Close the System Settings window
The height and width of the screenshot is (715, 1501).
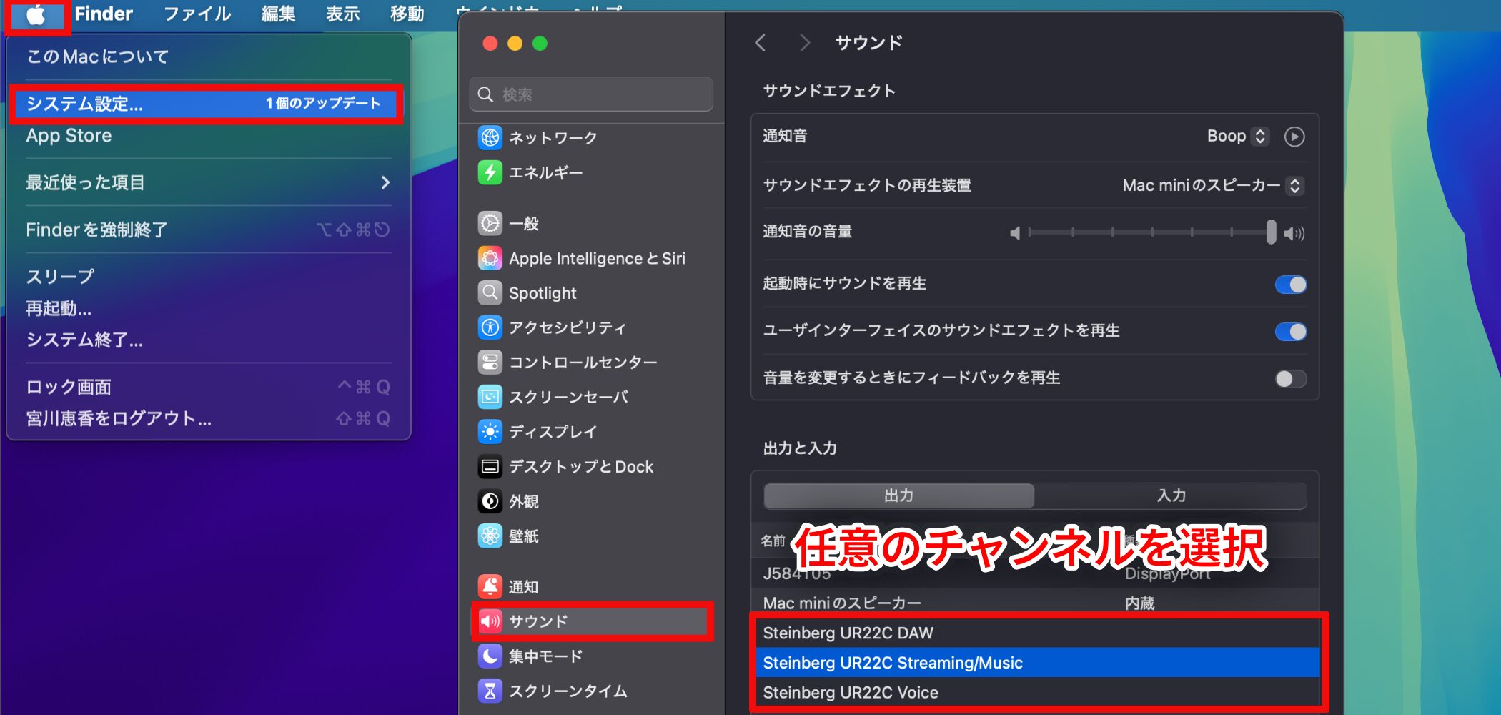click(490, 44)
